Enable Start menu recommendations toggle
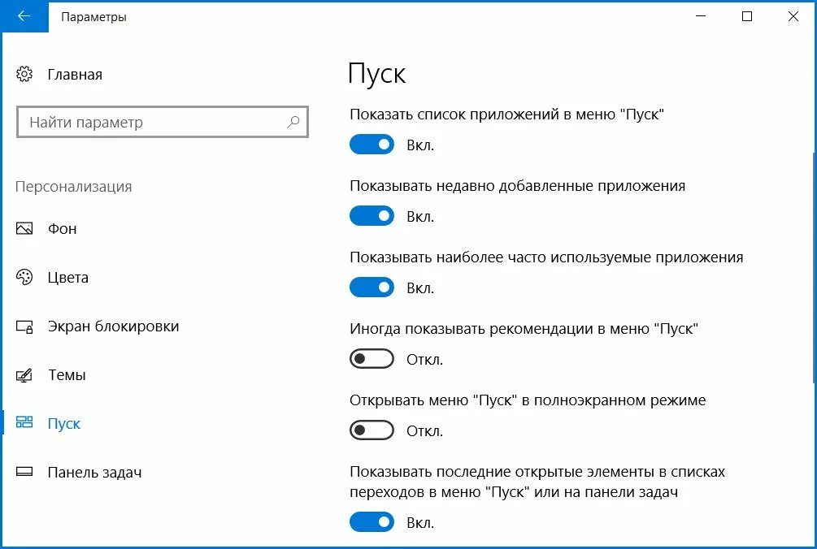 pos(372,359)
